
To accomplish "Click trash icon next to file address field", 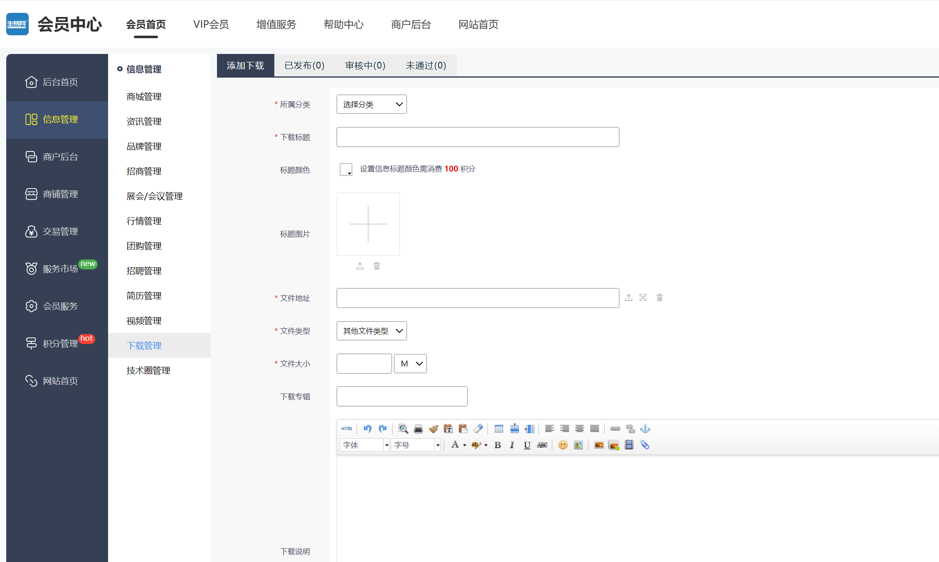I will click(x=659, y=297).
